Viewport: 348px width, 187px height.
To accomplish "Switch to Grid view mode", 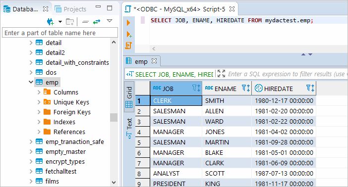I will pos(129,97).
